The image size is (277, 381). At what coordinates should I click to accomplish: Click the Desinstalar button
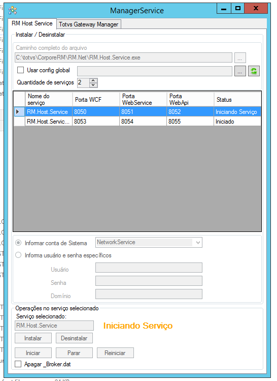tap(74, 338)
